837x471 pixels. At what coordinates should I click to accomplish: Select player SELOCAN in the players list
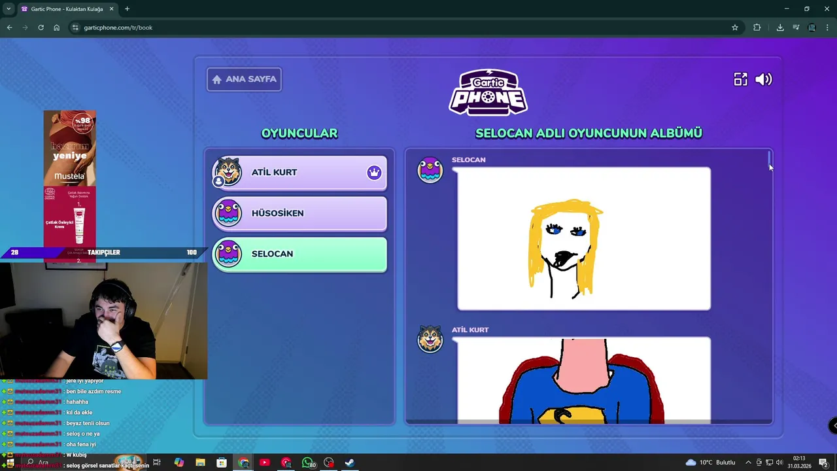(x=299, y=254)
